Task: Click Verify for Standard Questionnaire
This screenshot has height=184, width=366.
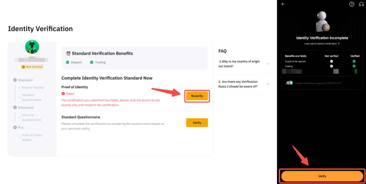Action: point(197,123)
